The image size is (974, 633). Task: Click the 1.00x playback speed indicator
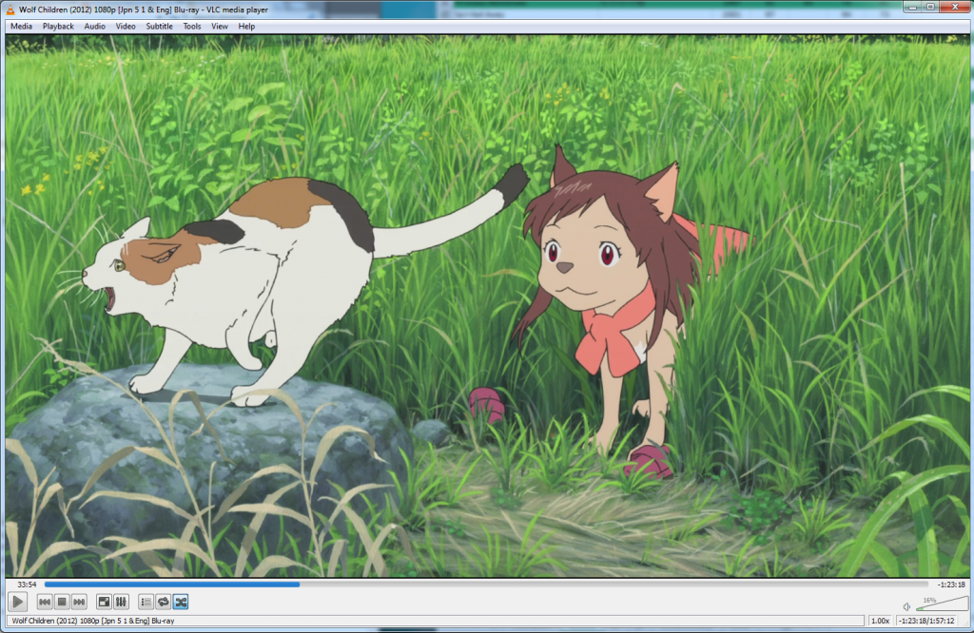coord(880,621)
